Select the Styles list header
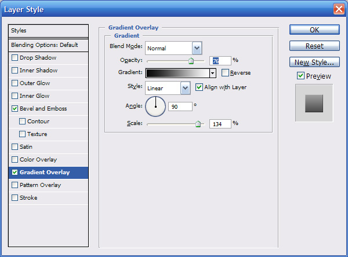The image size is (348, 257). click(48, 31)
